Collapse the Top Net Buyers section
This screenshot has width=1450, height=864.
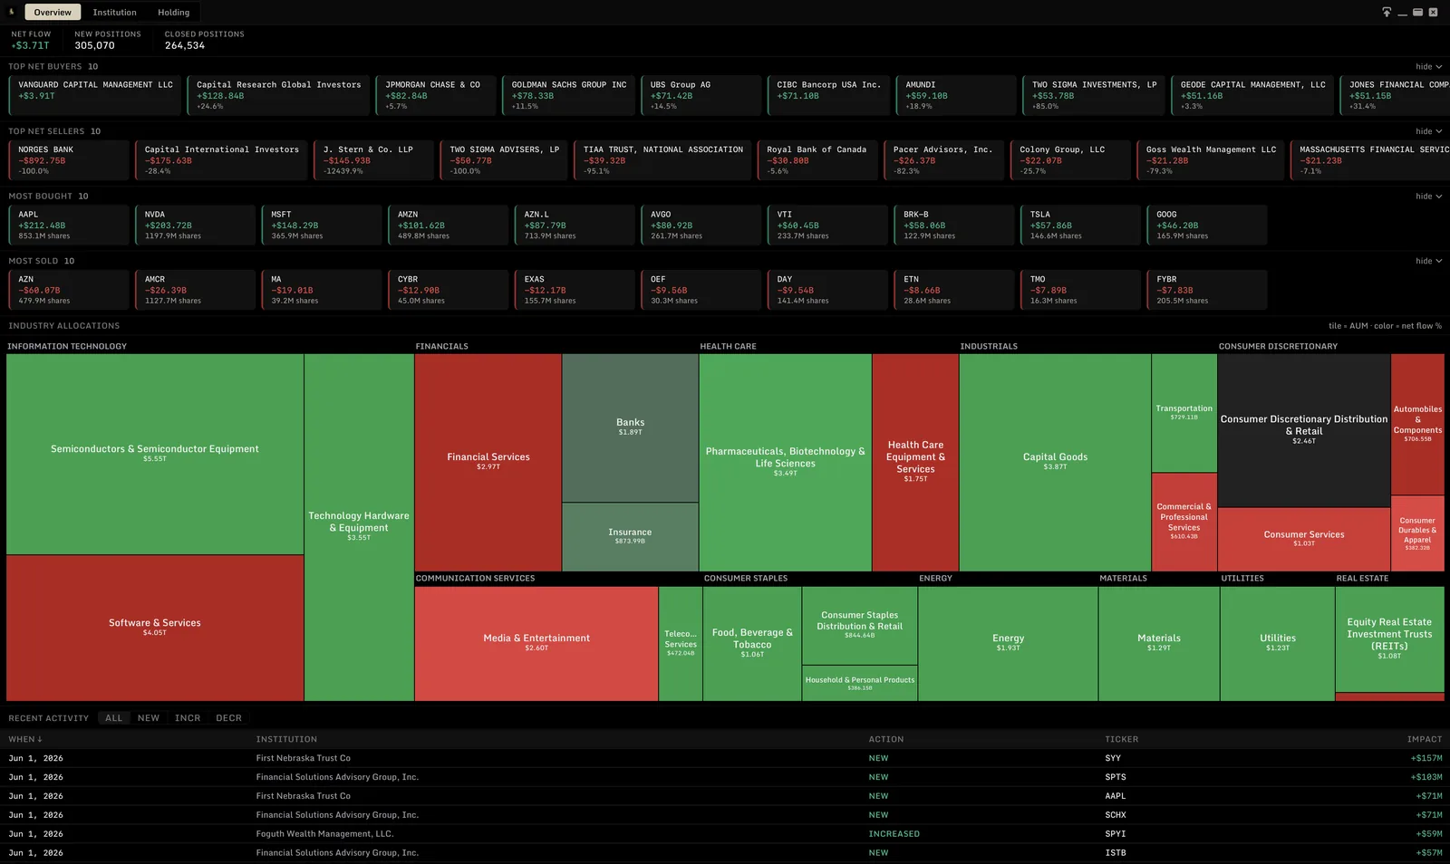pos(1428,66)
